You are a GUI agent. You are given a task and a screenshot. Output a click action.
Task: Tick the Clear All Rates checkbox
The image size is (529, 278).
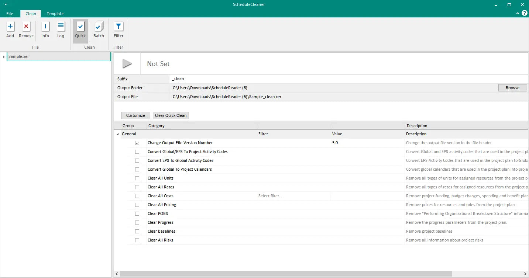tap(137, 187)
